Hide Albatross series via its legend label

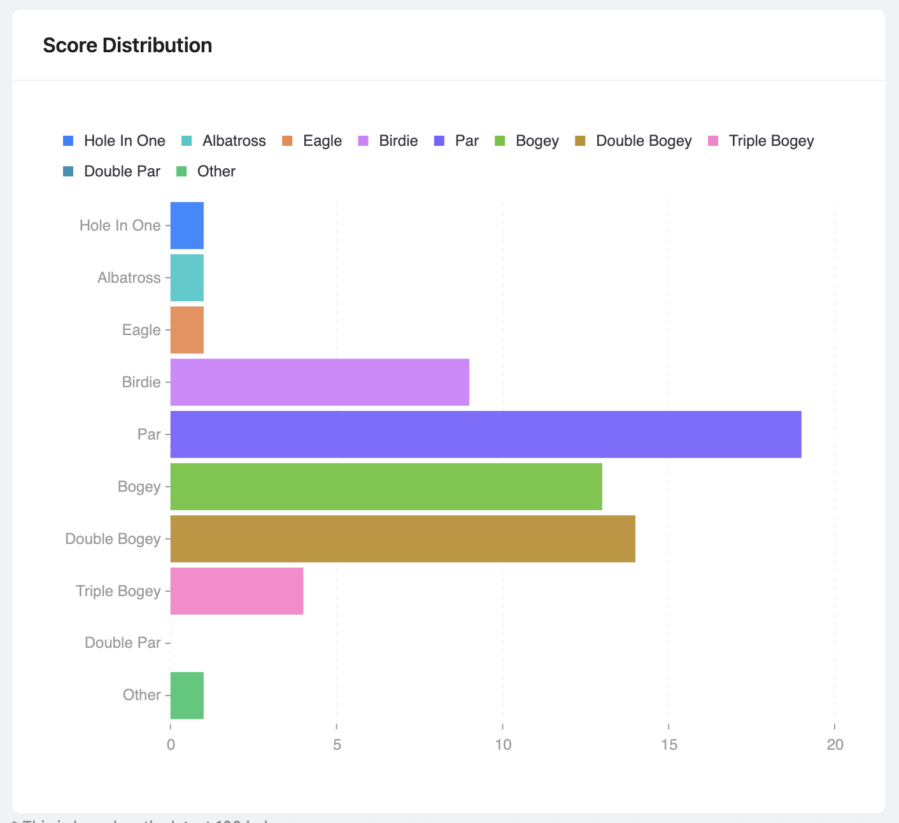click(x=234, y=141)
